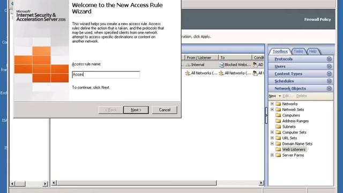Click the Blocked Webs URL set icon
The width and height of the screenshot is (343, 193).
221,65
